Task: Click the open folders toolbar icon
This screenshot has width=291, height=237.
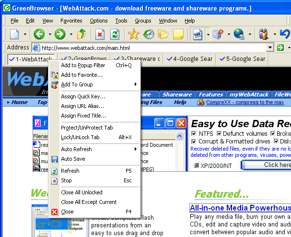Action: [163, 34]
